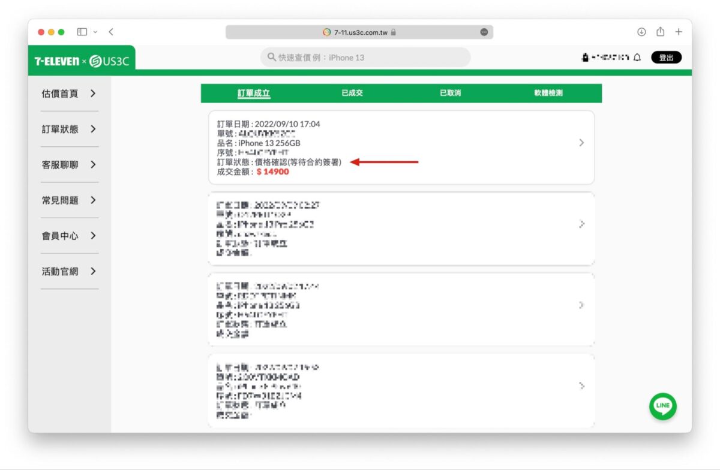Expand the 訂單狀態 chevron
Screen dimensions: 720x470
pyautogui.click(x=93, y=129)
